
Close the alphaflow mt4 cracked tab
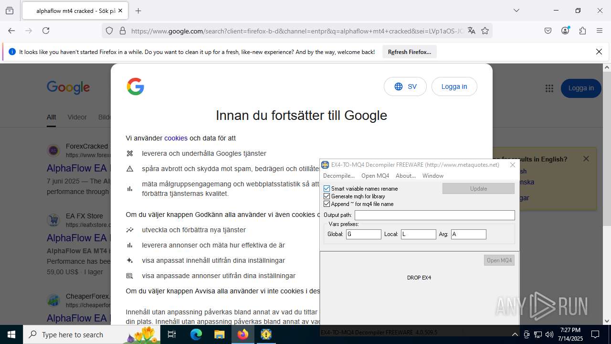click(x=120, y=11)
